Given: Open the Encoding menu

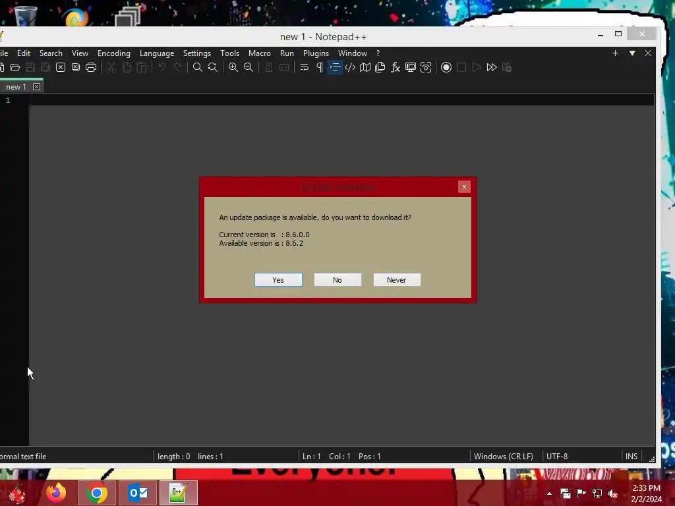Looking at the screenshot, I should pos(113,53).
